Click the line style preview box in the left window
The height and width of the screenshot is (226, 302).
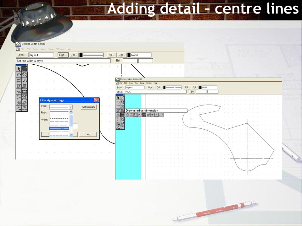(93, 55)
